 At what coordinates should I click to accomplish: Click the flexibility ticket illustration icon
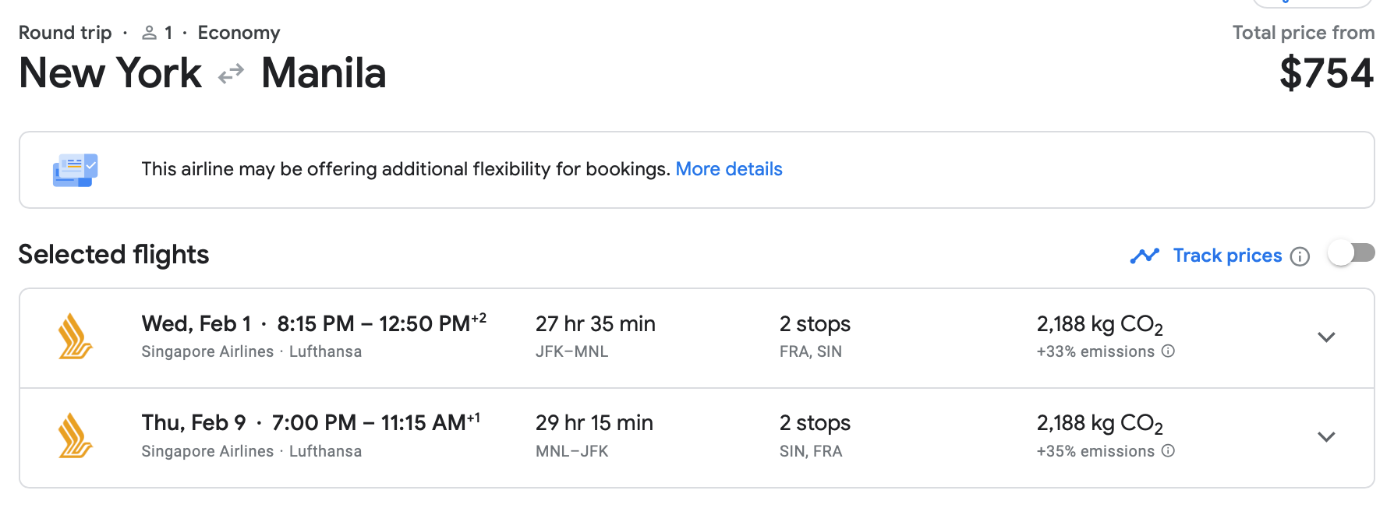pyautogui.click(x=75, y=170)
